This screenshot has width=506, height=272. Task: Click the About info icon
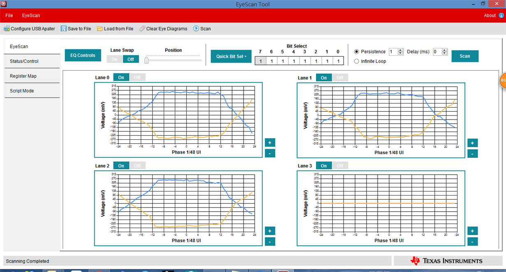click(501, 16)
